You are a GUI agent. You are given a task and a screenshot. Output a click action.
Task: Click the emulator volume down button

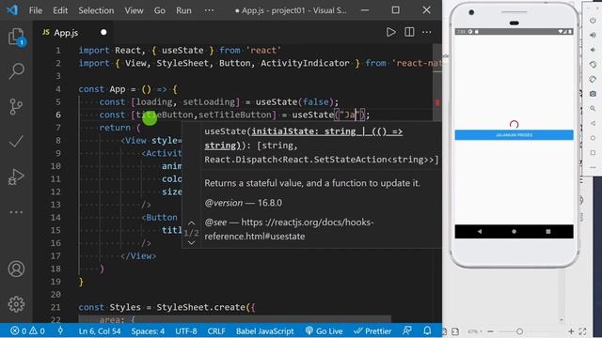point(593,50)
